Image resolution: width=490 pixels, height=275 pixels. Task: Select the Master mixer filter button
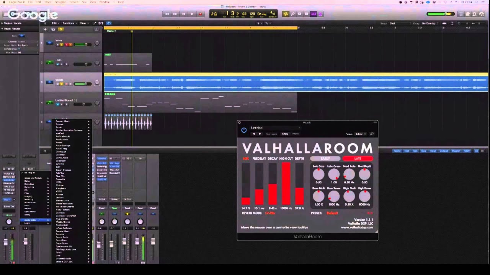456,151
